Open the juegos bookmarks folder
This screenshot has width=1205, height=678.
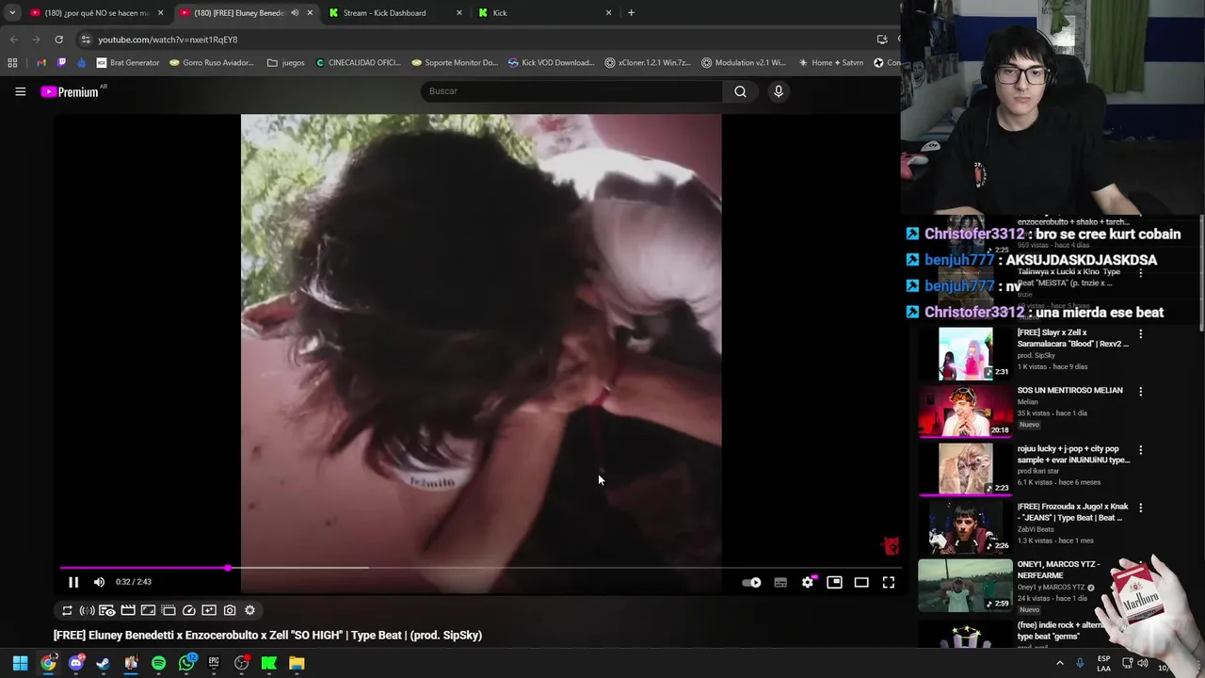[286, 63]
